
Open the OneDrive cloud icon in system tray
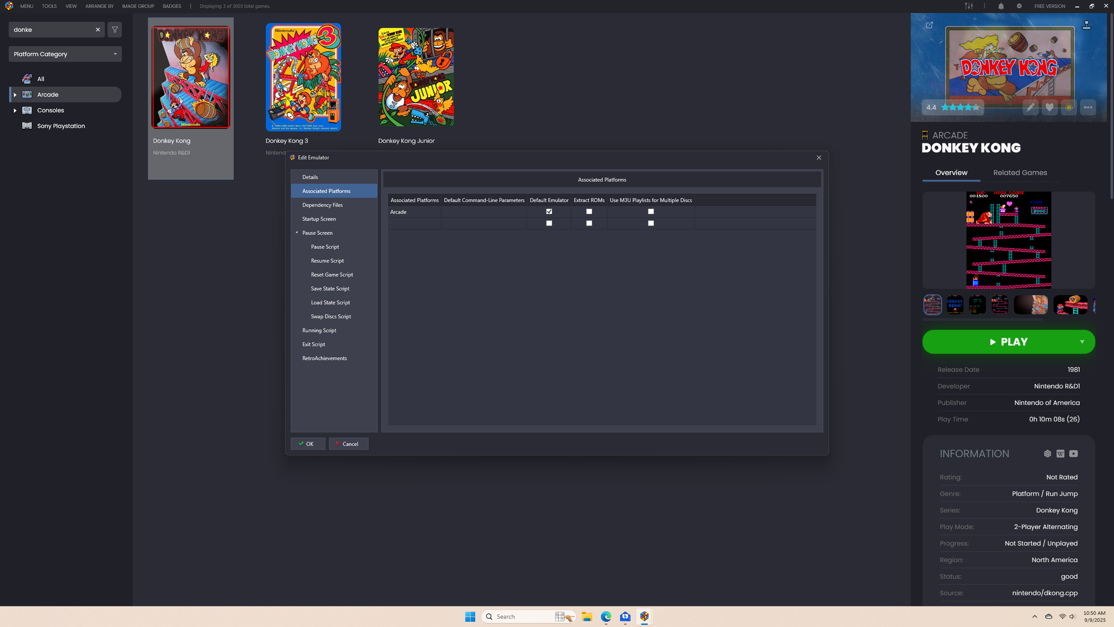pos(1049,617)
